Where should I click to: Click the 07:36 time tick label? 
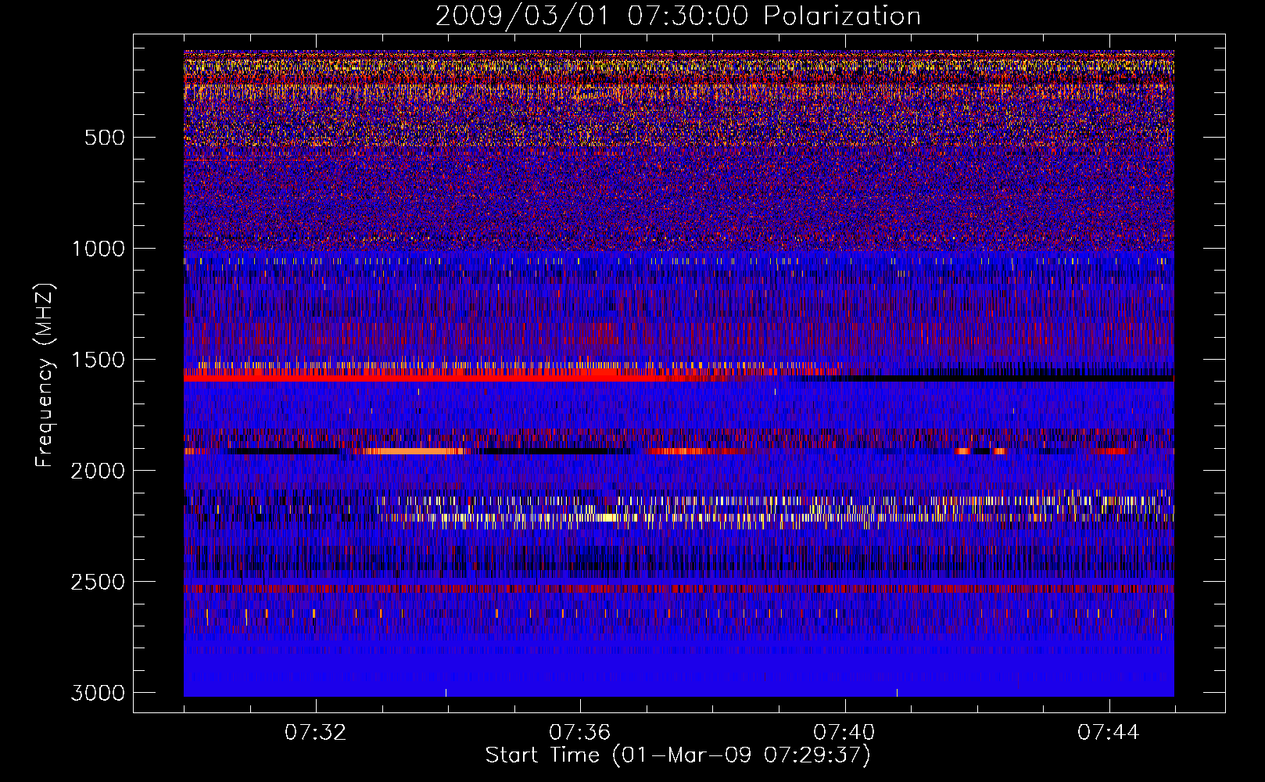click(580, 733)
